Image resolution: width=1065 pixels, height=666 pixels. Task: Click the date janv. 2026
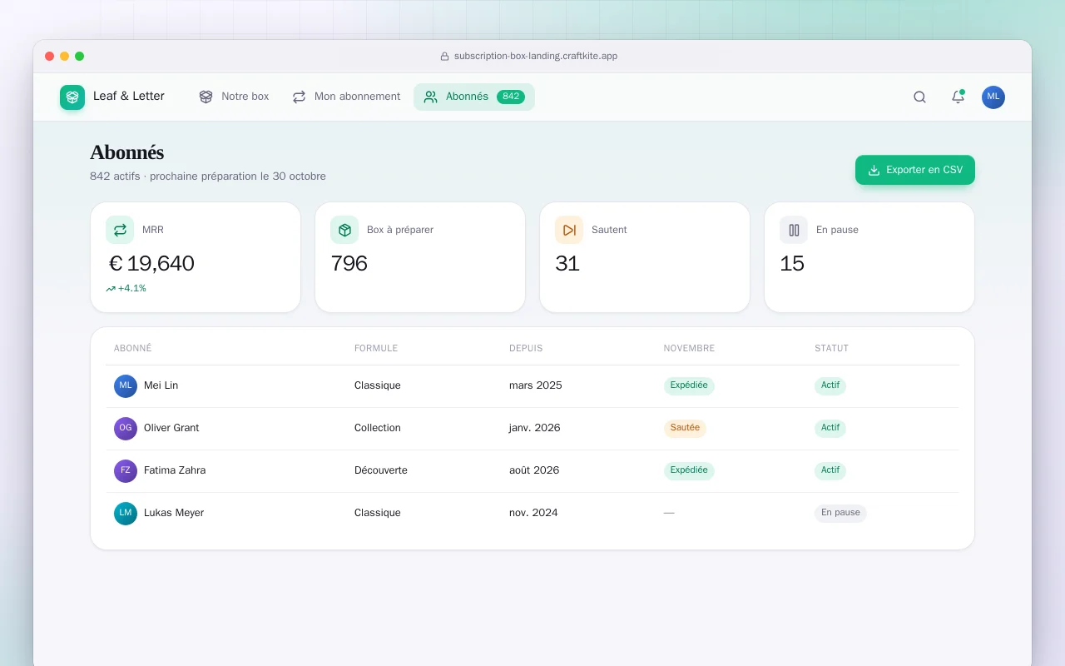pos(535,428)
